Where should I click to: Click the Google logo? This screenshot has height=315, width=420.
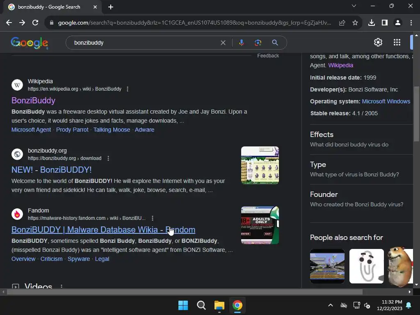(x=30, y=43)
